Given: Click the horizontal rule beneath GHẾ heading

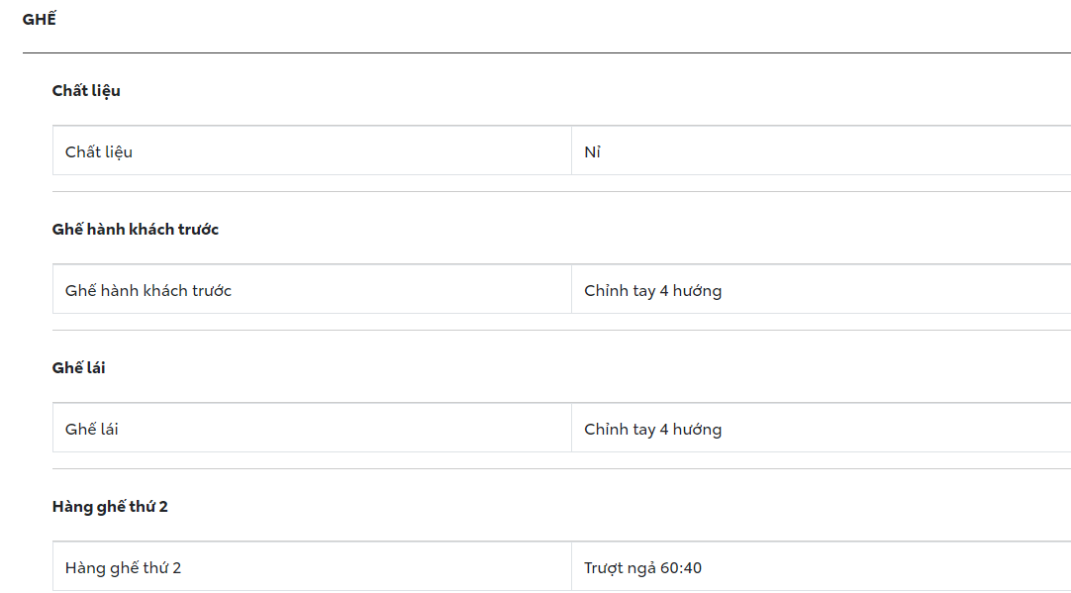Looking at the screenshot, I should point(546,52).
